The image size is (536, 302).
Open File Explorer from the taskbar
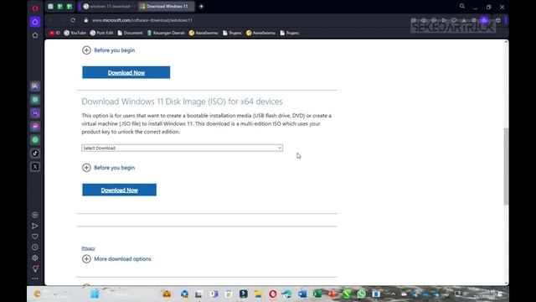[x=258, y=294]
